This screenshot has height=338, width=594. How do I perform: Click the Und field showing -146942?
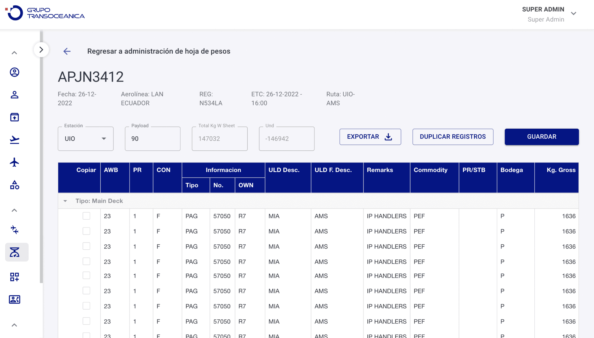click(287, 139)
